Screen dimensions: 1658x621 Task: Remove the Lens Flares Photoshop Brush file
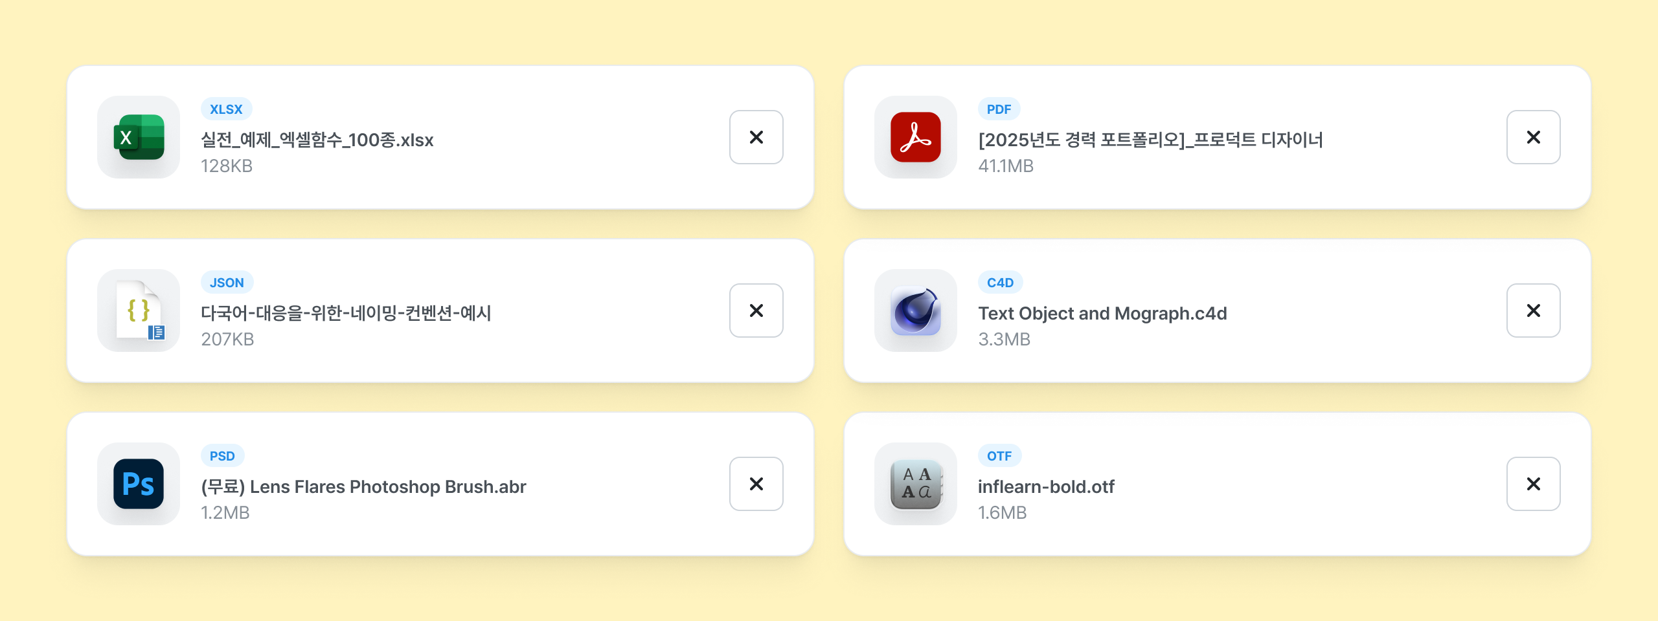756,484
